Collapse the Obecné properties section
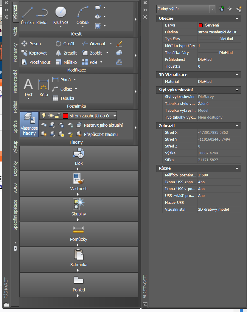Image resolution: width=247 pixels, height=312 pixels. click(x=237, y=18)
